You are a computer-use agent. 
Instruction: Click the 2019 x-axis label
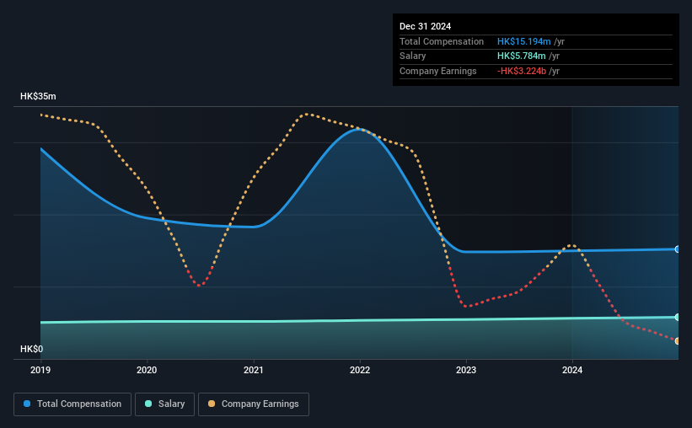[40, 370]
